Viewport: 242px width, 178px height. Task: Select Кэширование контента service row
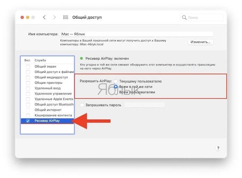point(47,115)
